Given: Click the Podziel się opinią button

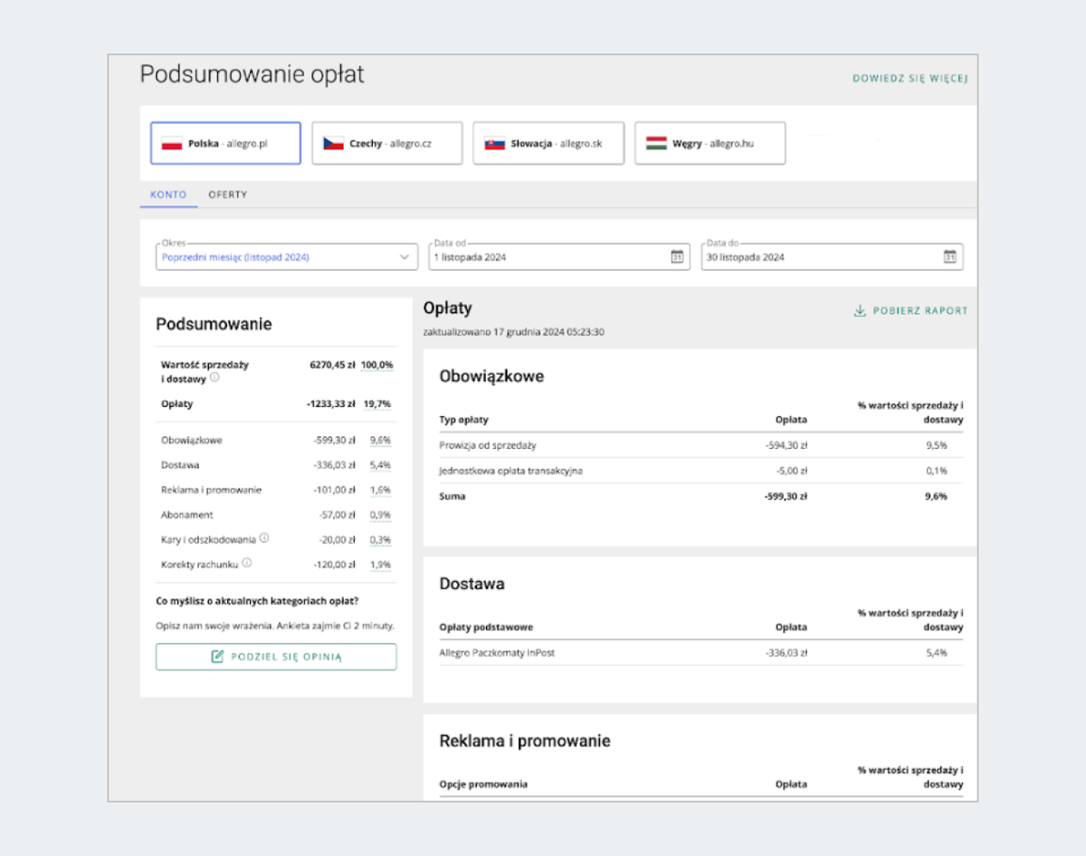Looking at the screenshot, I should click(276, 657).
